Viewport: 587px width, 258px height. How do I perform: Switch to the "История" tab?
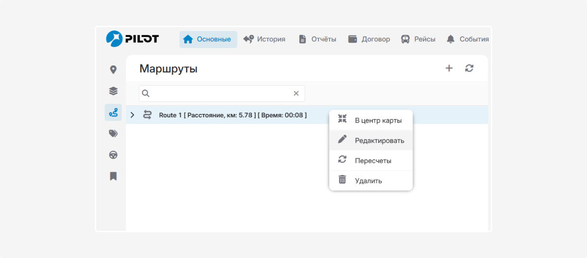[264, 39]
